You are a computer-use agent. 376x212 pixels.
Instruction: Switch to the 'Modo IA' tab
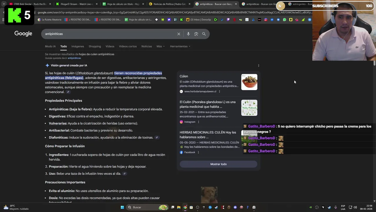pyautogui.click(x=50, y=47)
